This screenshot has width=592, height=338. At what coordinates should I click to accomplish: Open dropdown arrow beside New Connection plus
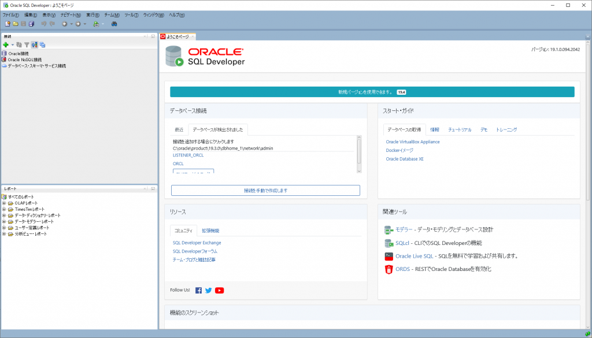[12, 44]
